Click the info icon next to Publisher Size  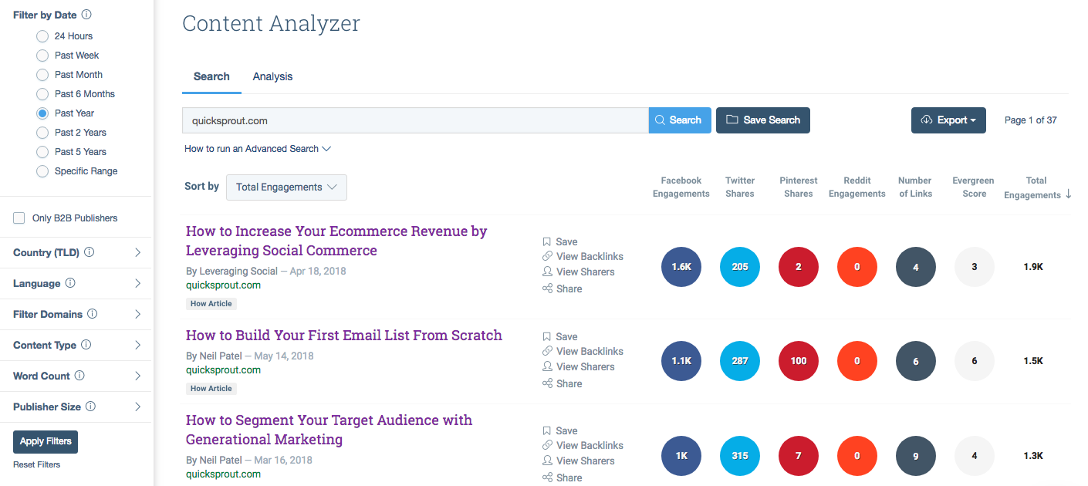(93, 407)
